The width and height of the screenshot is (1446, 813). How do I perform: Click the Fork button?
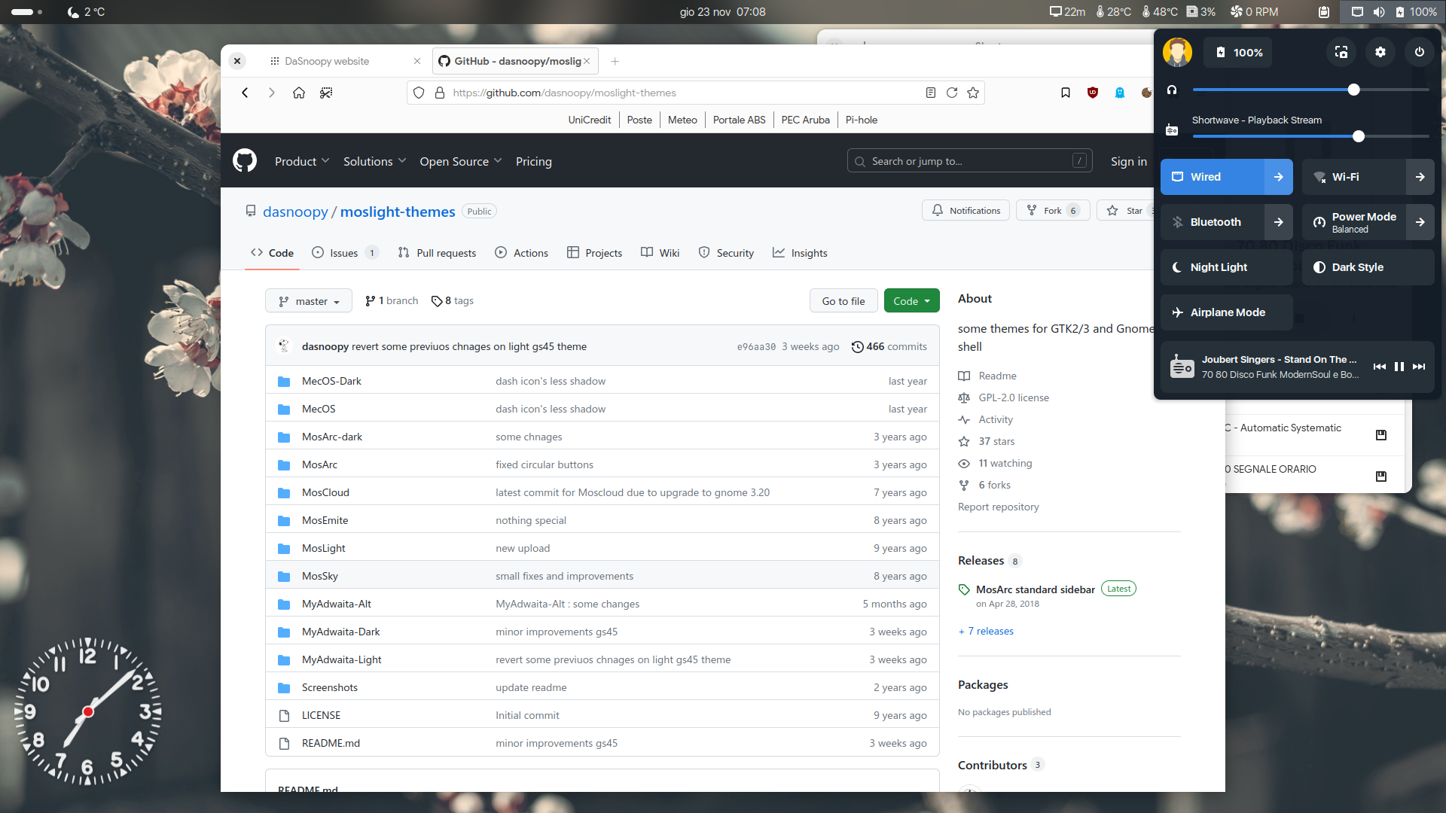pos(1052,211)
